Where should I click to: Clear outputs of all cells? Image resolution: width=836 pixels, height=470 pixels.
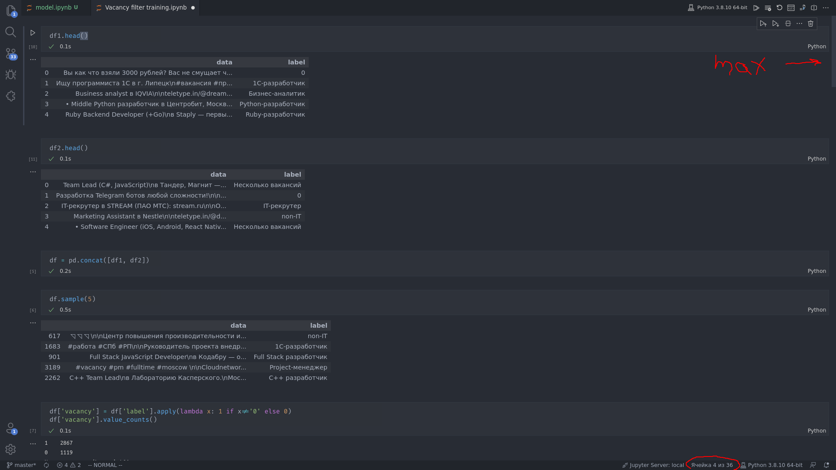click(768, 8)
